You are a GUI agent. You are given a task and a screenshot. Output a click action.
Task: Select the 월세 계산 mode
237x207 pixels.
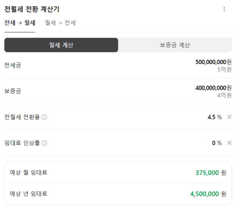[x=61, y=45]
